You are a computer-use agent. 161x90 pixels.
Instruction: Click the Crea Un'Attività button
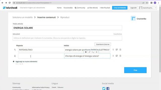tap(120, 8)
